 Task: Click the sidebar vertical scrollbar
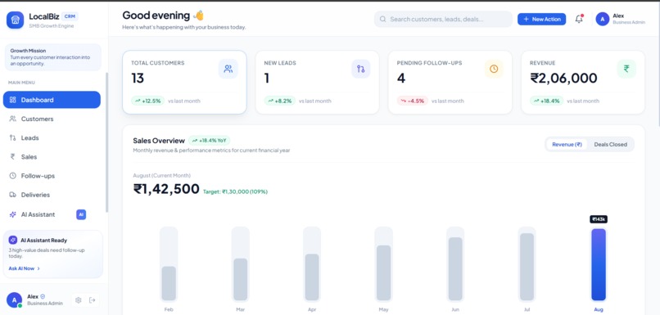(107, 142)
